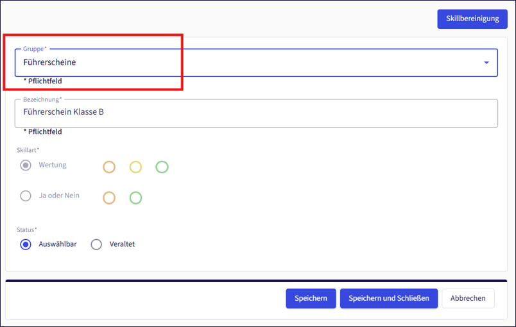Focus the Bezeichnung text field
This screenshot has height=327, width=516.
(x=255, y=112)
